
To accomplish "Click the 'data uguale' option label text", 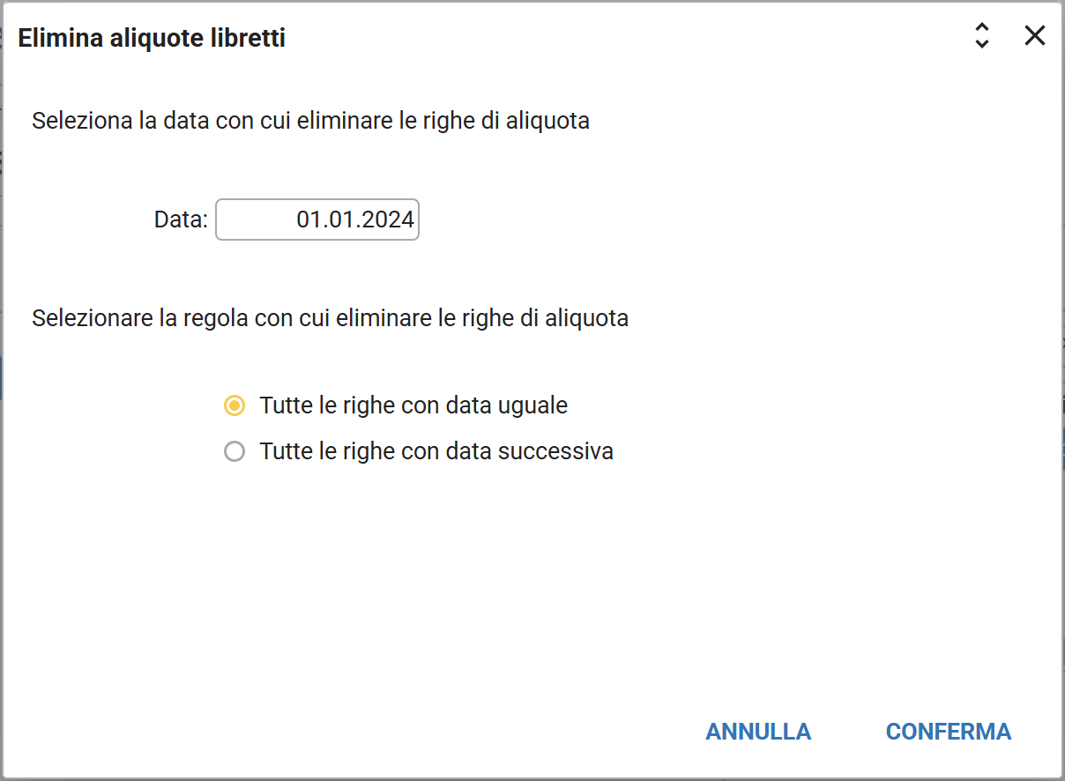I will click(413, 405).
